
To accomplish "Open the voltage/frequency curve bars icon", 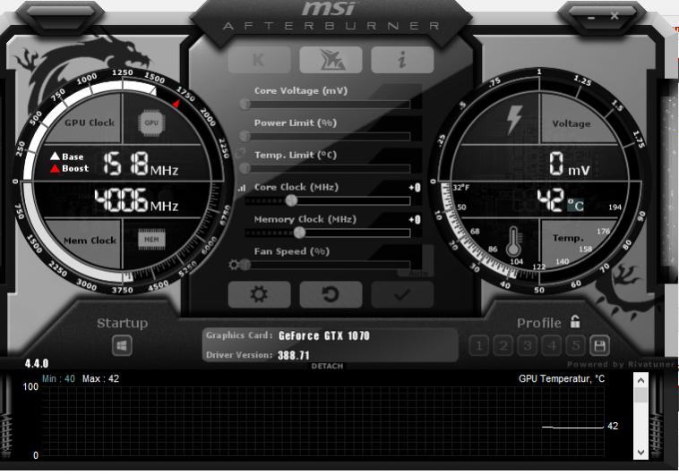I will (242, 188).
